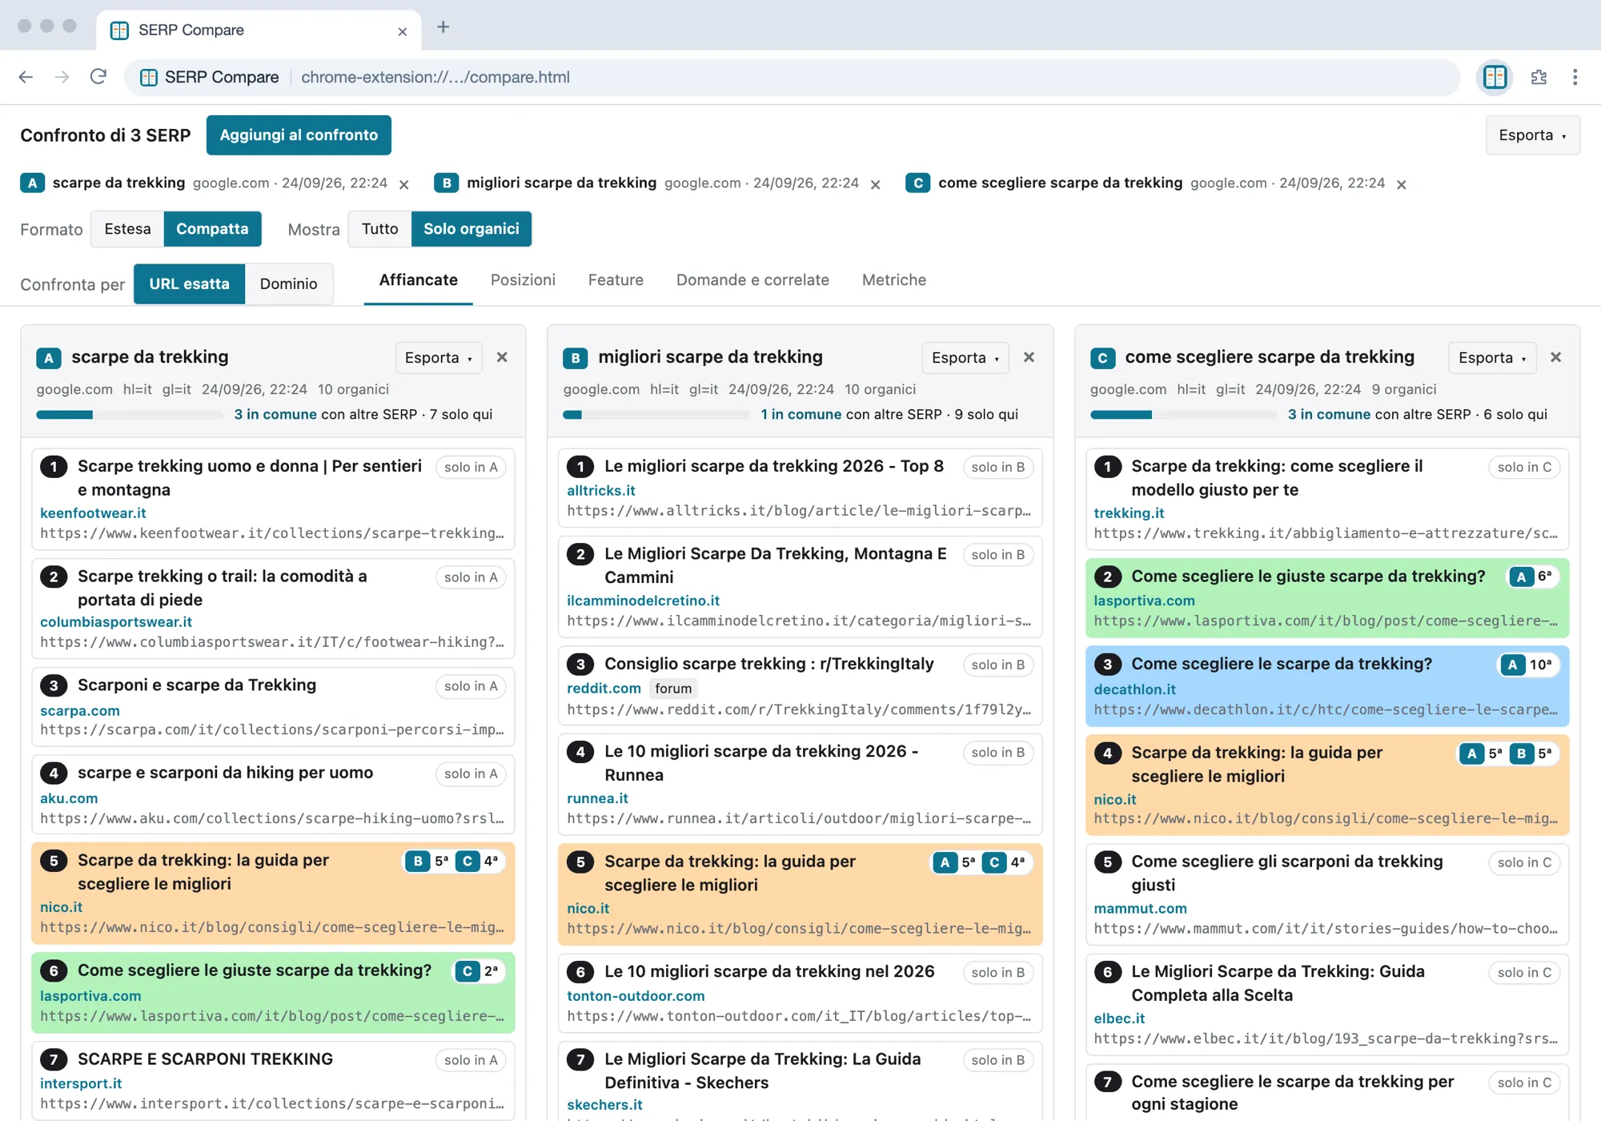
Task: Open the mammut.com result in column C
Action: [1140, 909]
